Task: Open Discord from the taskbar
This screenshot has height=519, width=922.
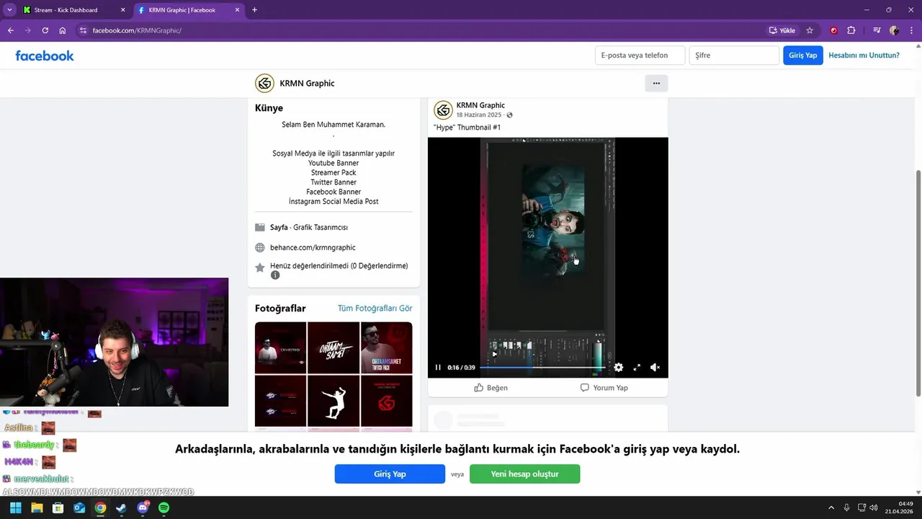Action: [x=143, y=507]
